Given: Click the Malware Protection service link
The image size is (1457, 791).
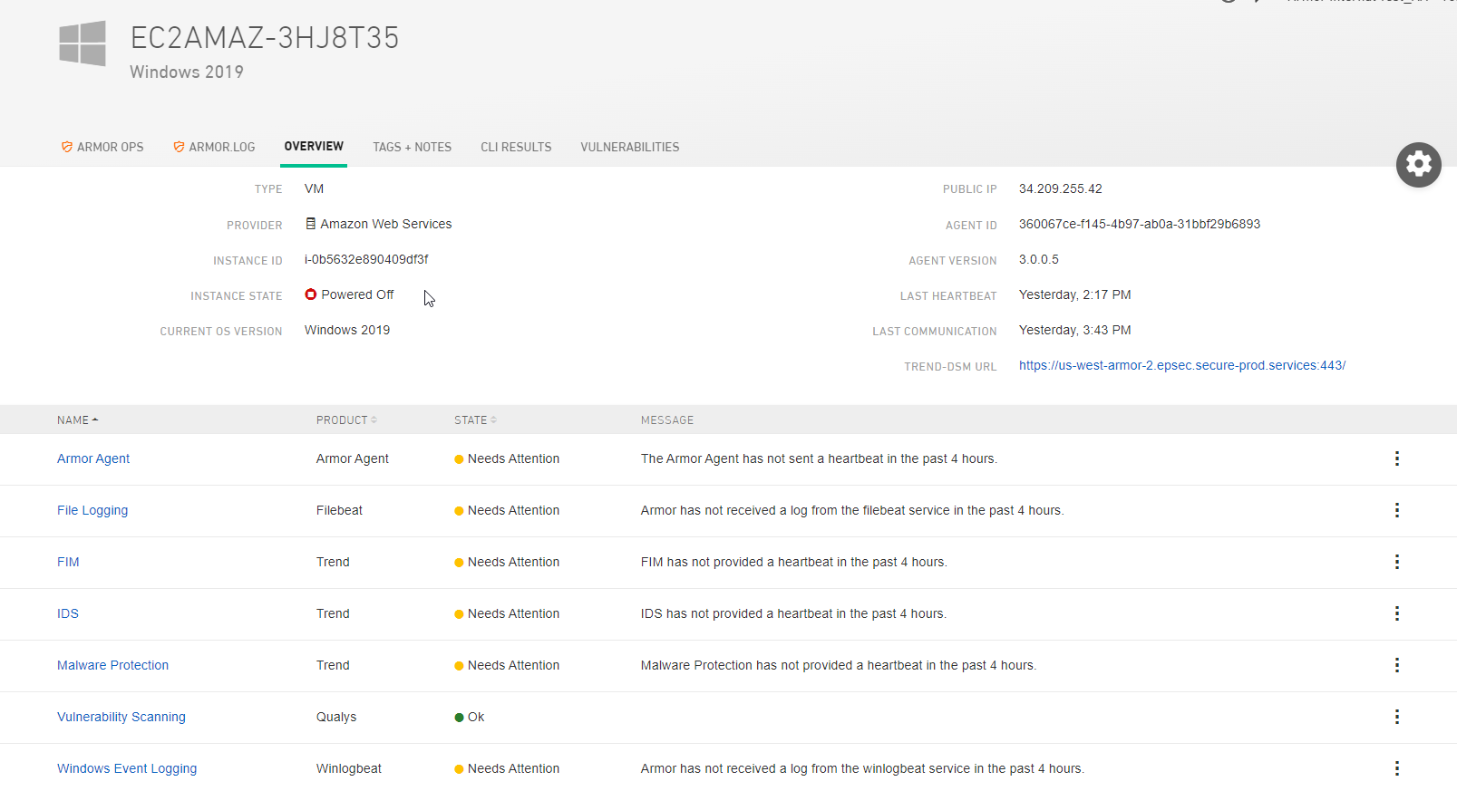Looking at the screenshot, I should [x=112, y=665].
